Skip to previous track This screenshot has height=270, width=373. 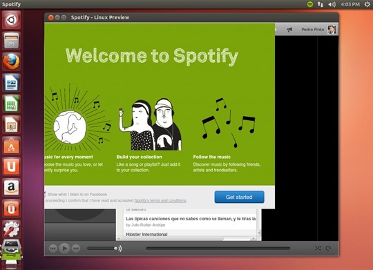point(52,249)
